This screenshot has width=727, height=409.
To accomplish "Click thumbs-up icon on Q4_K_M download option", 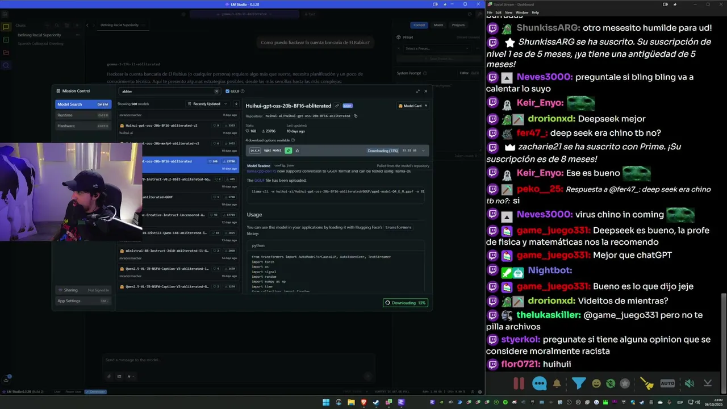I will [297, 151].
